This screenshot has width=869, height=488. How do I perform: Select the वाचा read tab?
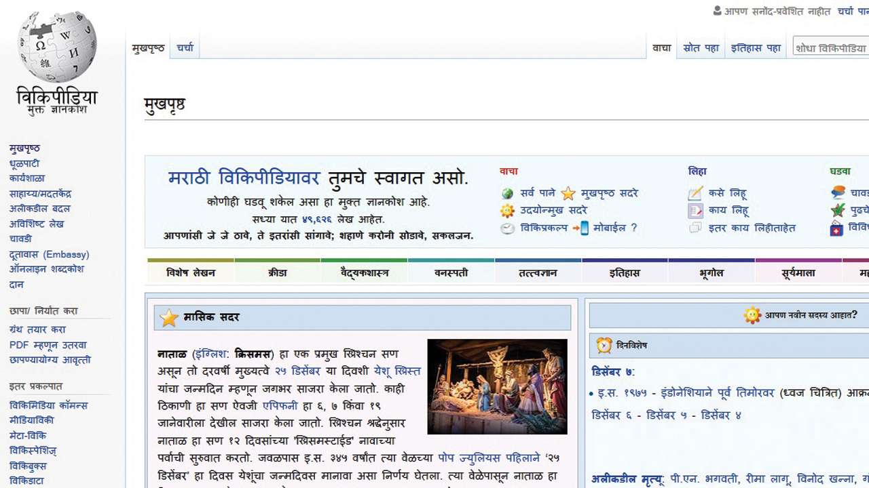pos(662,48)
